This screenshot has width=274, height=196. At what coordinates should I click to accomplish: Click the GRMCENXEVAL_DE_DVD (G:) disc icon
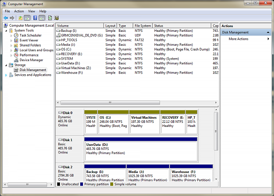pos(58,35)
